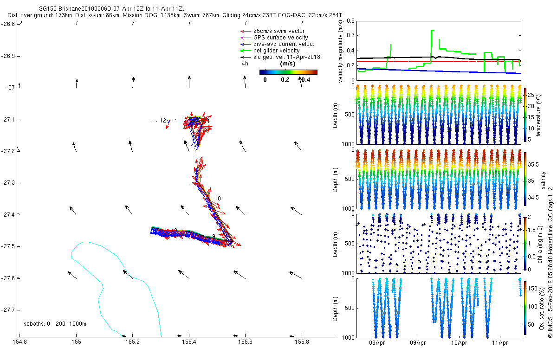Screen dimensions: 557x348
Task: Click the salinity colorbar
Action: [x=525, y=180]
